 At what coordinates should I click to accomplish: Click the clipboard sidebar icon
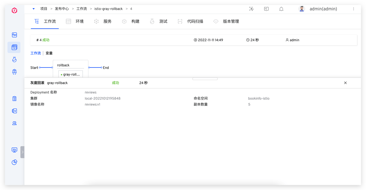tap(14, 99)
